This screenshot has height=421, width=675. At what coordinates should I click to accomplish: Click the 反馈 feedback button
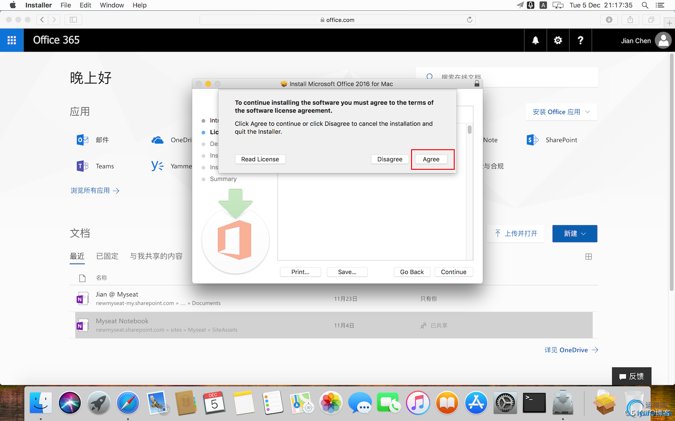point(631,376)
